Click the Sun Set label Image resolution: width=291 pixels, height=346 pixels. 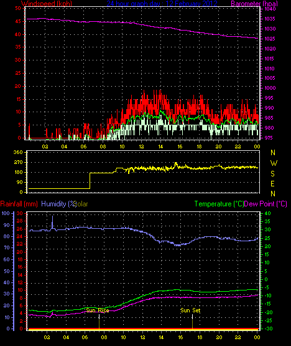click(190, 310)
